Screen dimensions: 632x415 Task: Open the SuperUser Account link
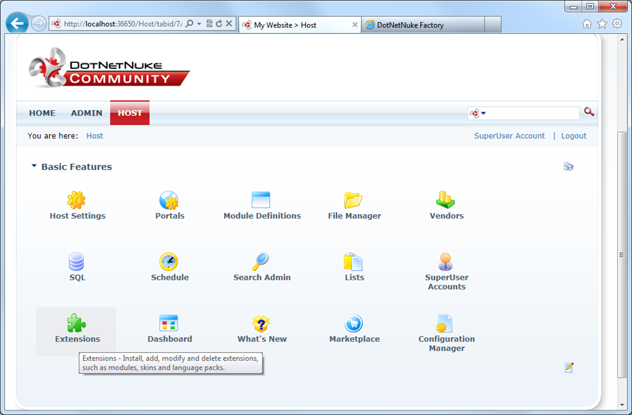point(509,136)
